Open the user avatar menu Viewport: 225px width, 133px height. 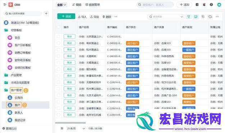click(219, 5)
